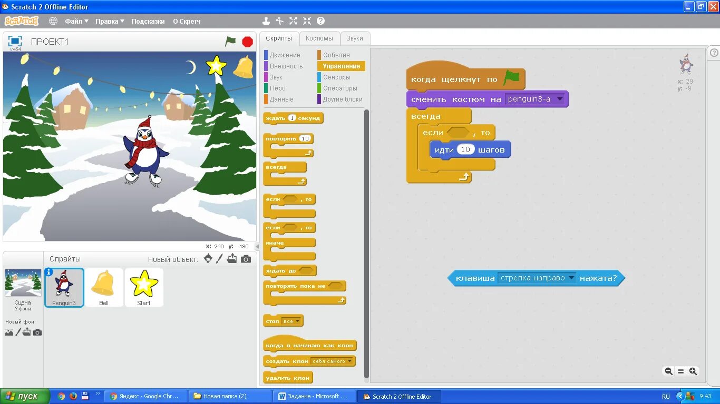Select the Penguin3 sprite thumbnail

pyautogui.click(x=64, y=287)
